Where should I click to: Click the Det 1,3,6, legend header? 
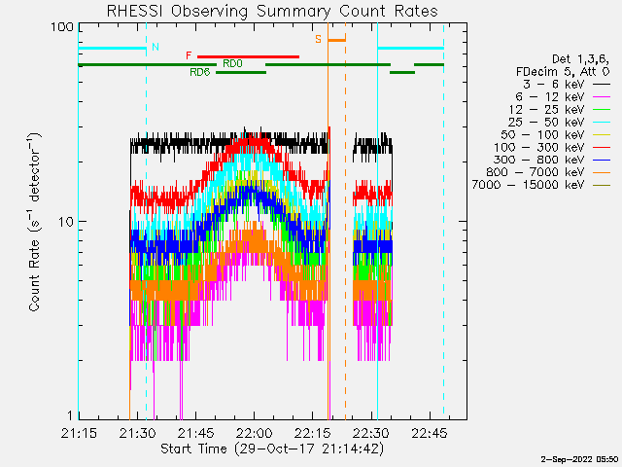[581, 59]
